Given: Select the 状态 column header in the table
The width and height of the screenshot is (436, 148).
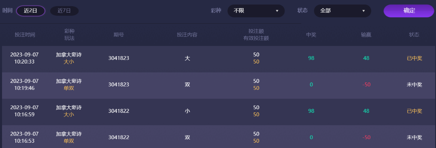Looking at the screenshot, I should (x=414, y=35).
